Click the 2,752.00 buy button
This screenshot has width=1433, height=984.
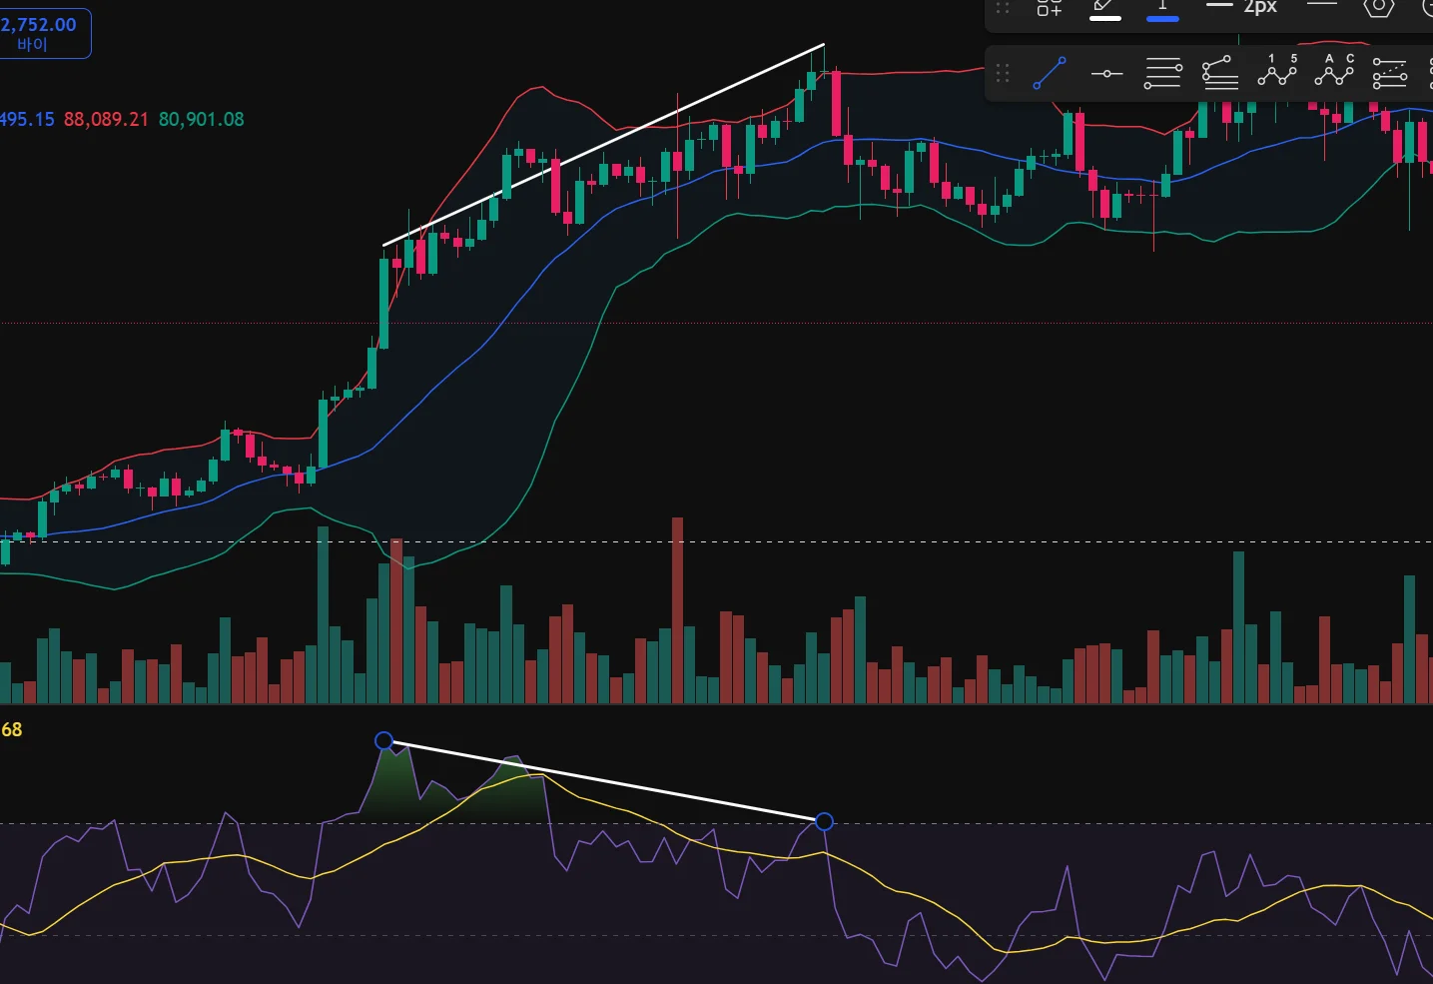click(44, 33)
